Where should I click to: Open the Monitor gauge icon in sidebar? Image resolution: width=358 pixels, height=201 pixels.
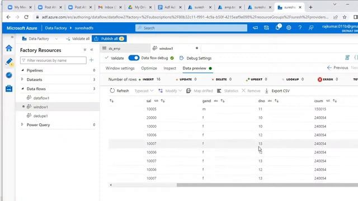point(9,75)
